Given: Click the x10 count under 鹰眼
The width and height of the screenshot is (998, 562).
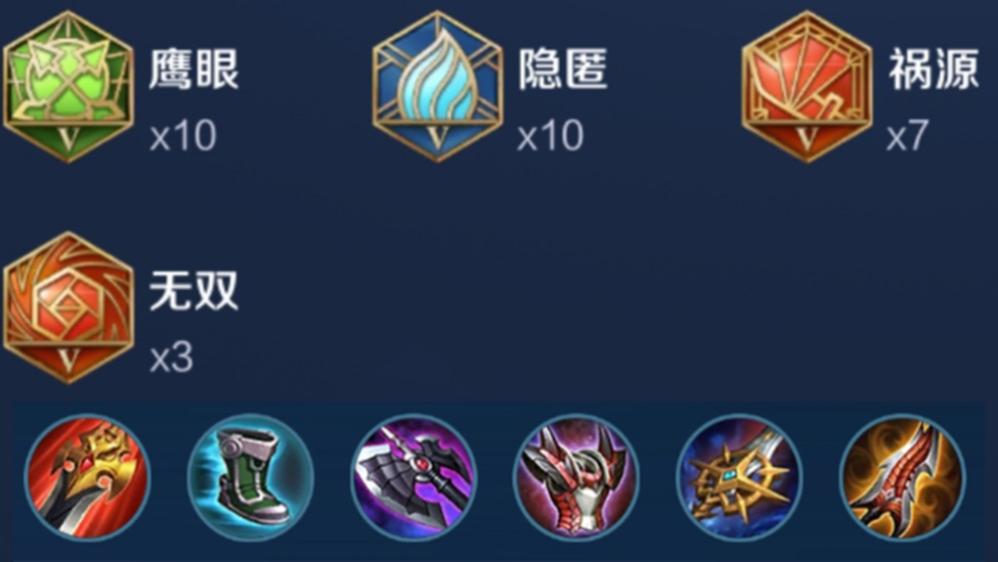Looking at the screenshot, I should 184,136.
